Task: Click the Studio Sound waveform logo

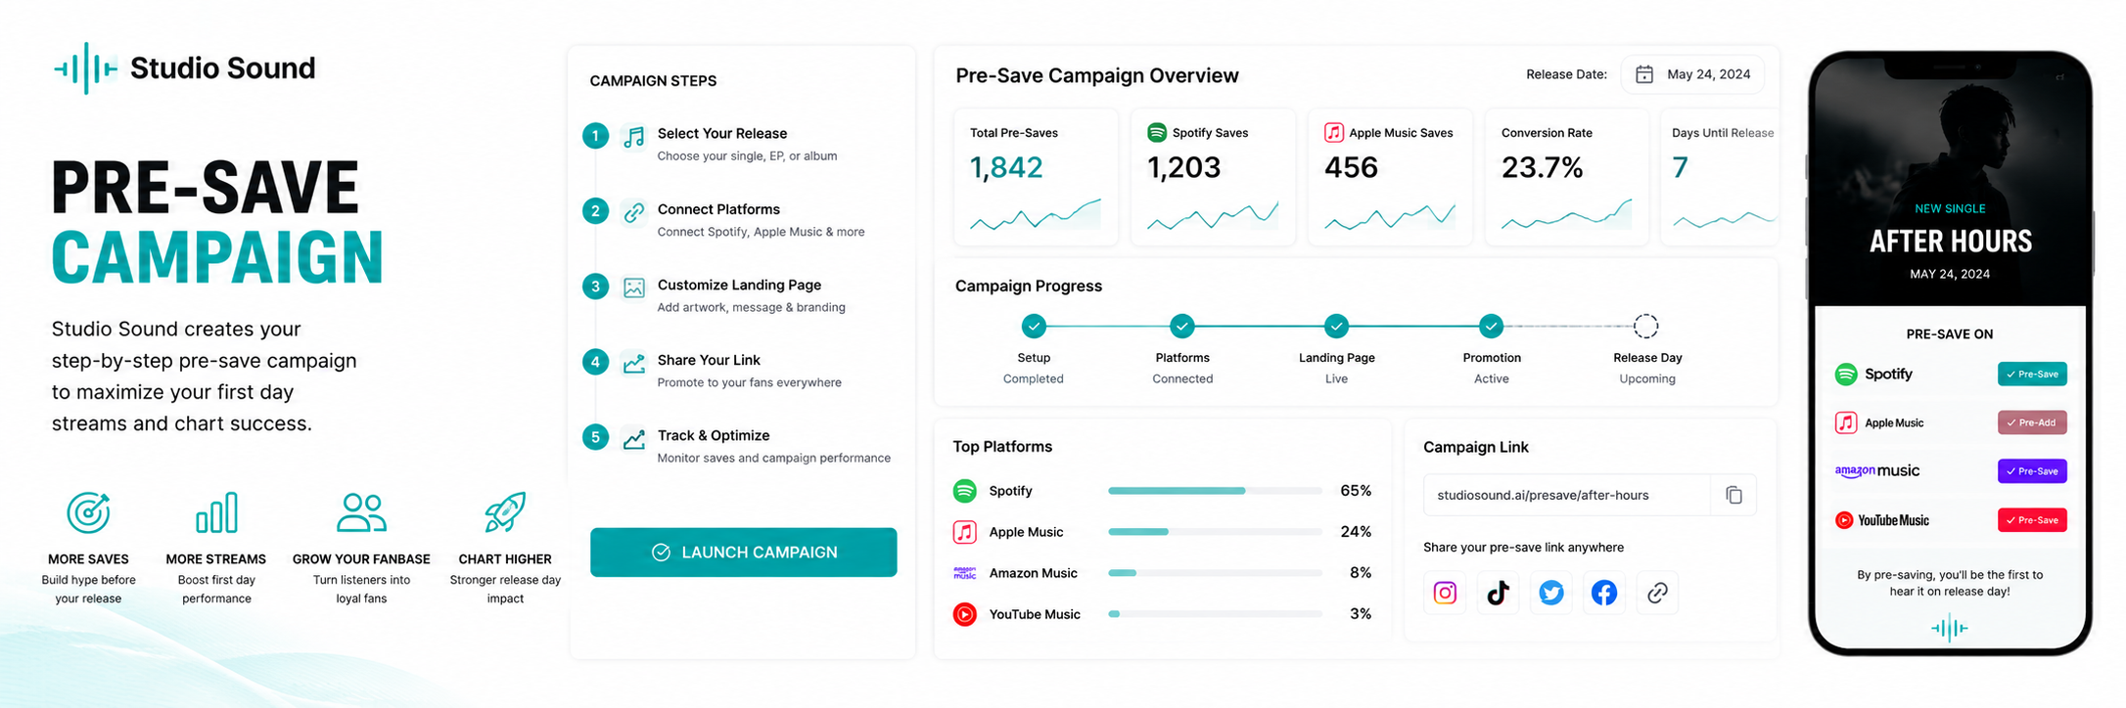Action: point(86,68)
